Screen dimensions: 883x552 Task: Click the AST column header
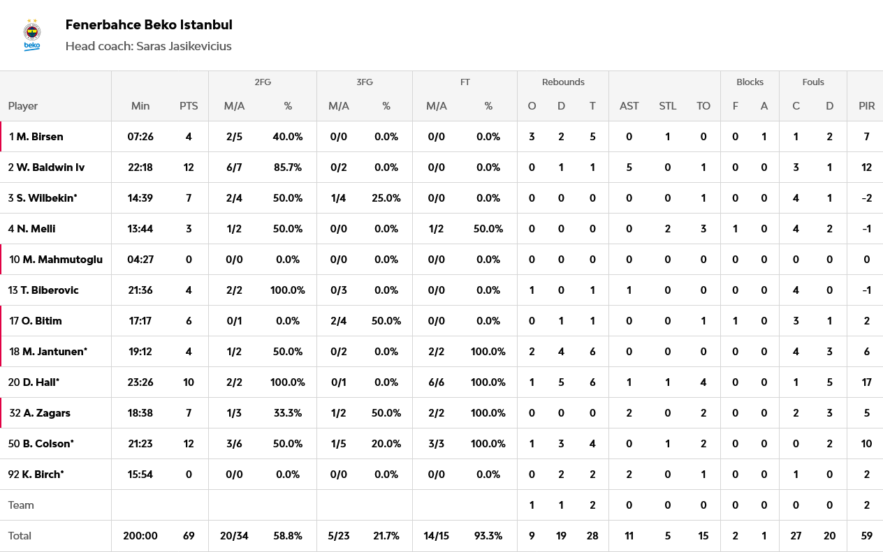pyautogui.click(x=629, y=106)
